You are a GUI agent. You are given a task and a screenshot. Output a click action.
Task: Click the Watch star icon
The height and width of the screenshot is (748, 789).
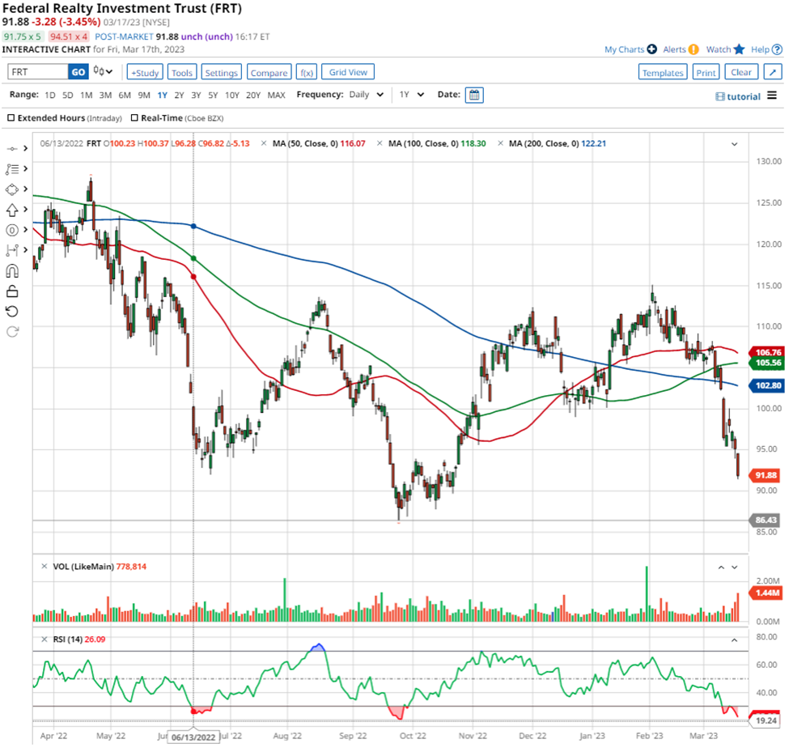coord(739,49)
